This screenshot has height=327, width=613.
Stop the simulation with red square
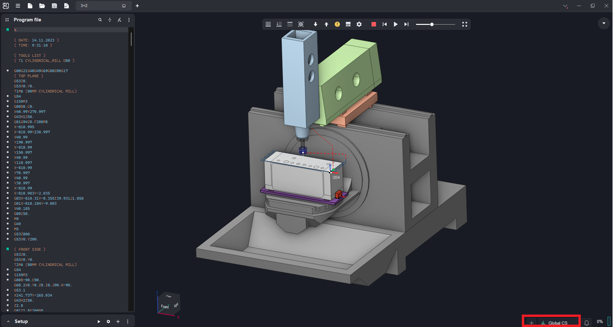point(373,24)
